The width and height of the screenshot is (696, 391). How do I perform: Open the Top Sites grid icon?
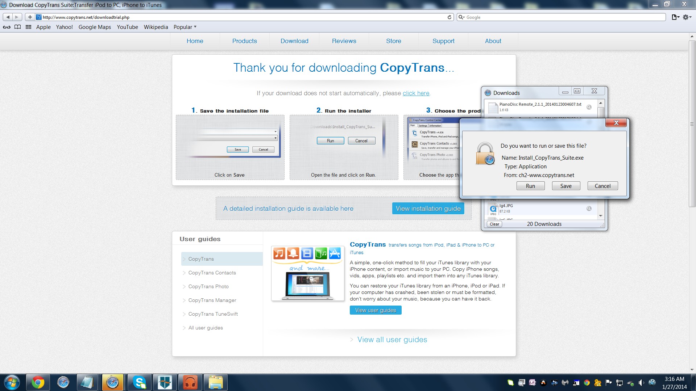coord(28,27)
